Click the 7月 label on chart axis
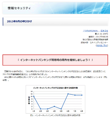Viewport: 110px width, 118px height. click(x=75, y=111)
